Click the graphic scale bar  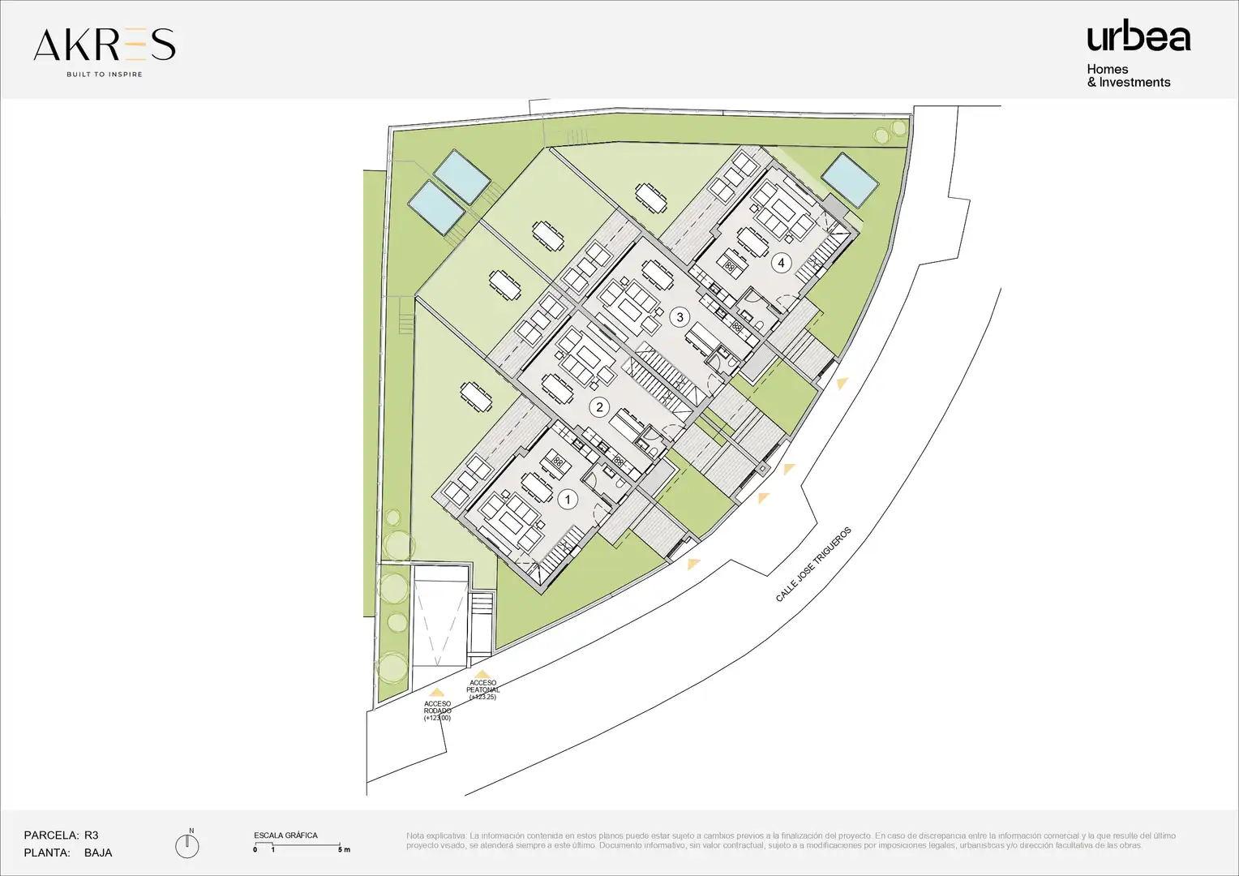pos(302,848)
